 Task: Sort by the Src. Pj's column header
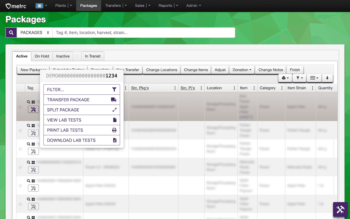188,88
